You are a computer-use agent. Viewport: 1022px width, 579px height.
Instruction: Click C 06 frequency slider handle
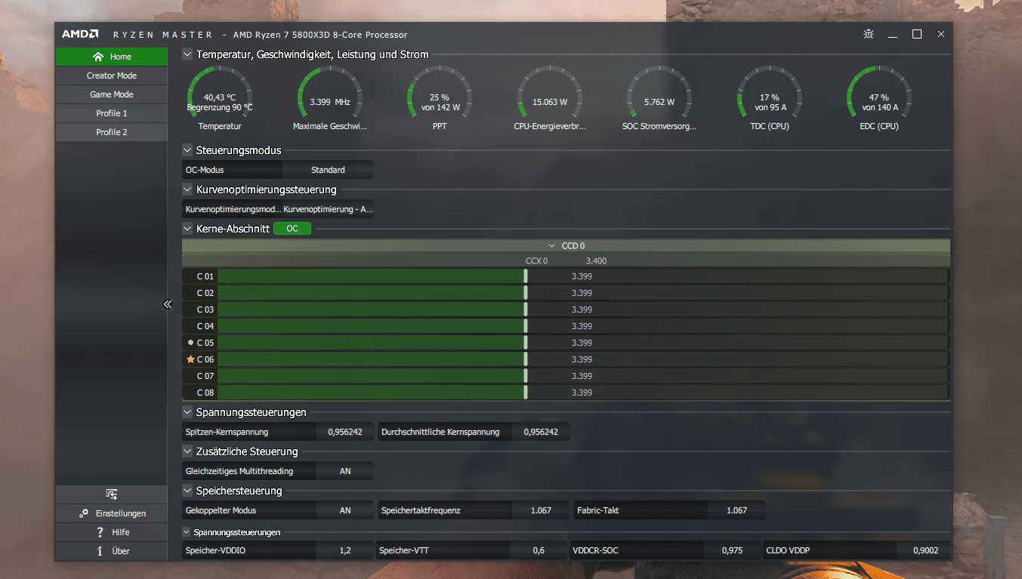click(x=526, y=359)
